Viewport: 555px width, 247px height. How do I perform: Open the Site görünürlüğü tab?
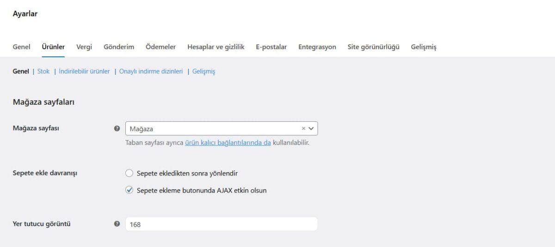pyautogui.click(x=373, y=47)
